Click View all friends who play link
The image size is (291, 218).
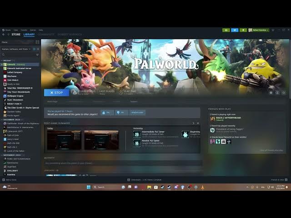[271, 150]
